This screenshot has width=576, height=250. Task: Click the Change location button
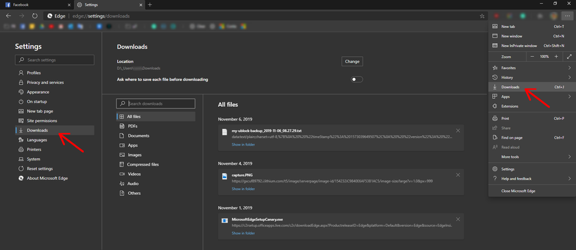pyautogui.click(x=352, y=62)
